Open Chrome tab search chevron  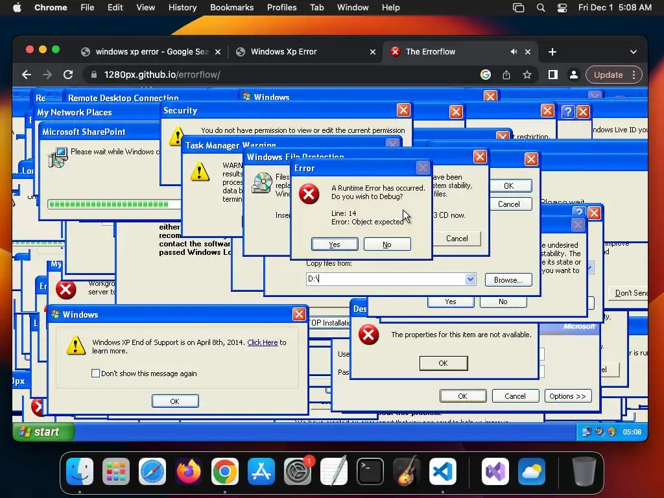click(633, 52)
